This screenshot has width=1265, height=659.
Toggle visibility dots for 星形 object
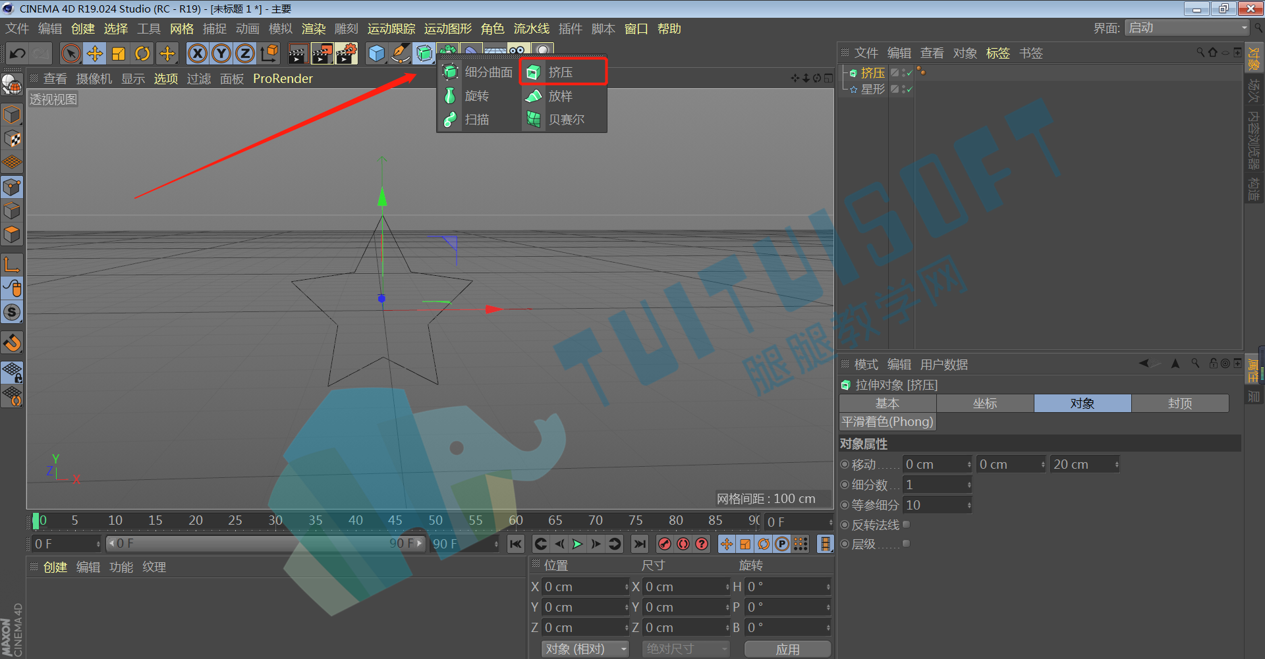point(903,89)
